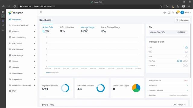Collapse the sidebar with the menu-fold icon
This screenshot has width=193, height=108.
point(40,12)
